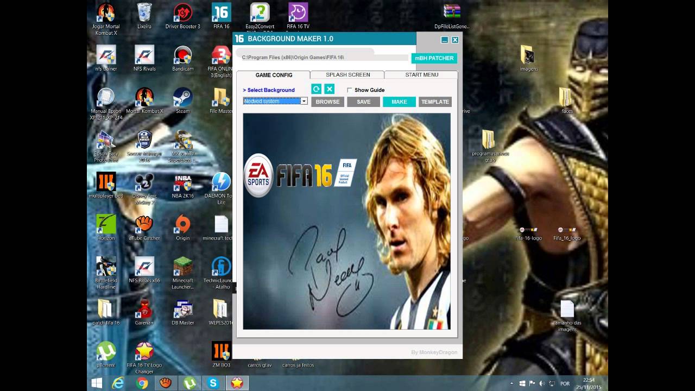Screen dimensions: 695x391
Task: Select the Manual Epson XP 211 icon
Action: [x=106, y=103]
